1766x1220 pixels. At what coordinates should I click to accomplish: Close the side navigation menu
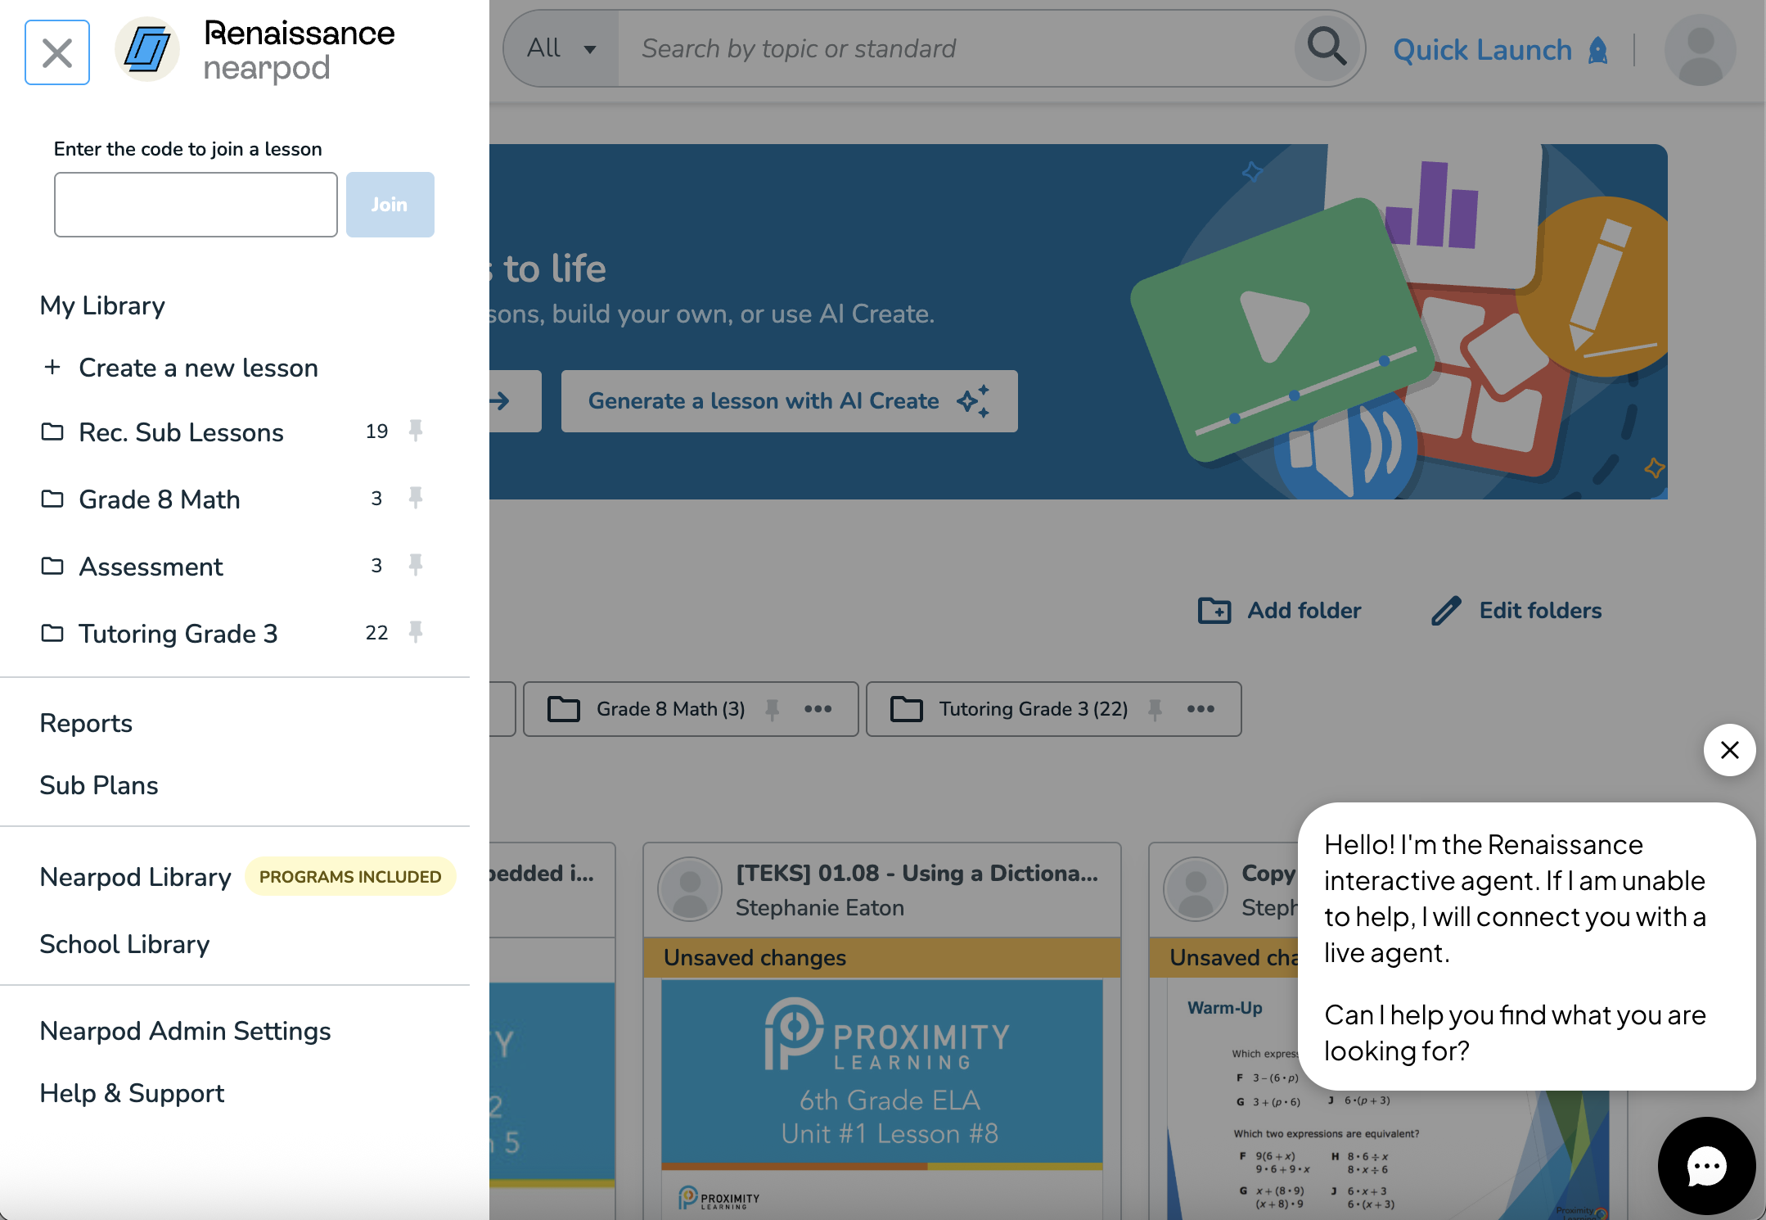(x=57, y=52)
